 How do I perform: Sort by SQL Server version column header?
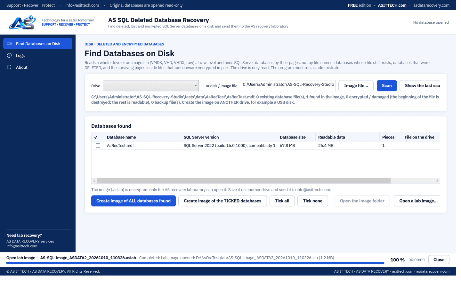(229, 137)
